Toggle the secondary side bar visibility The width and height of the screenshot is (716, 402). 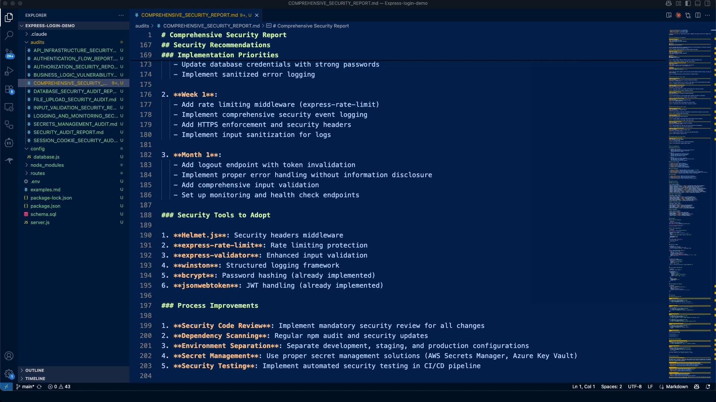[x=707, y=3]
